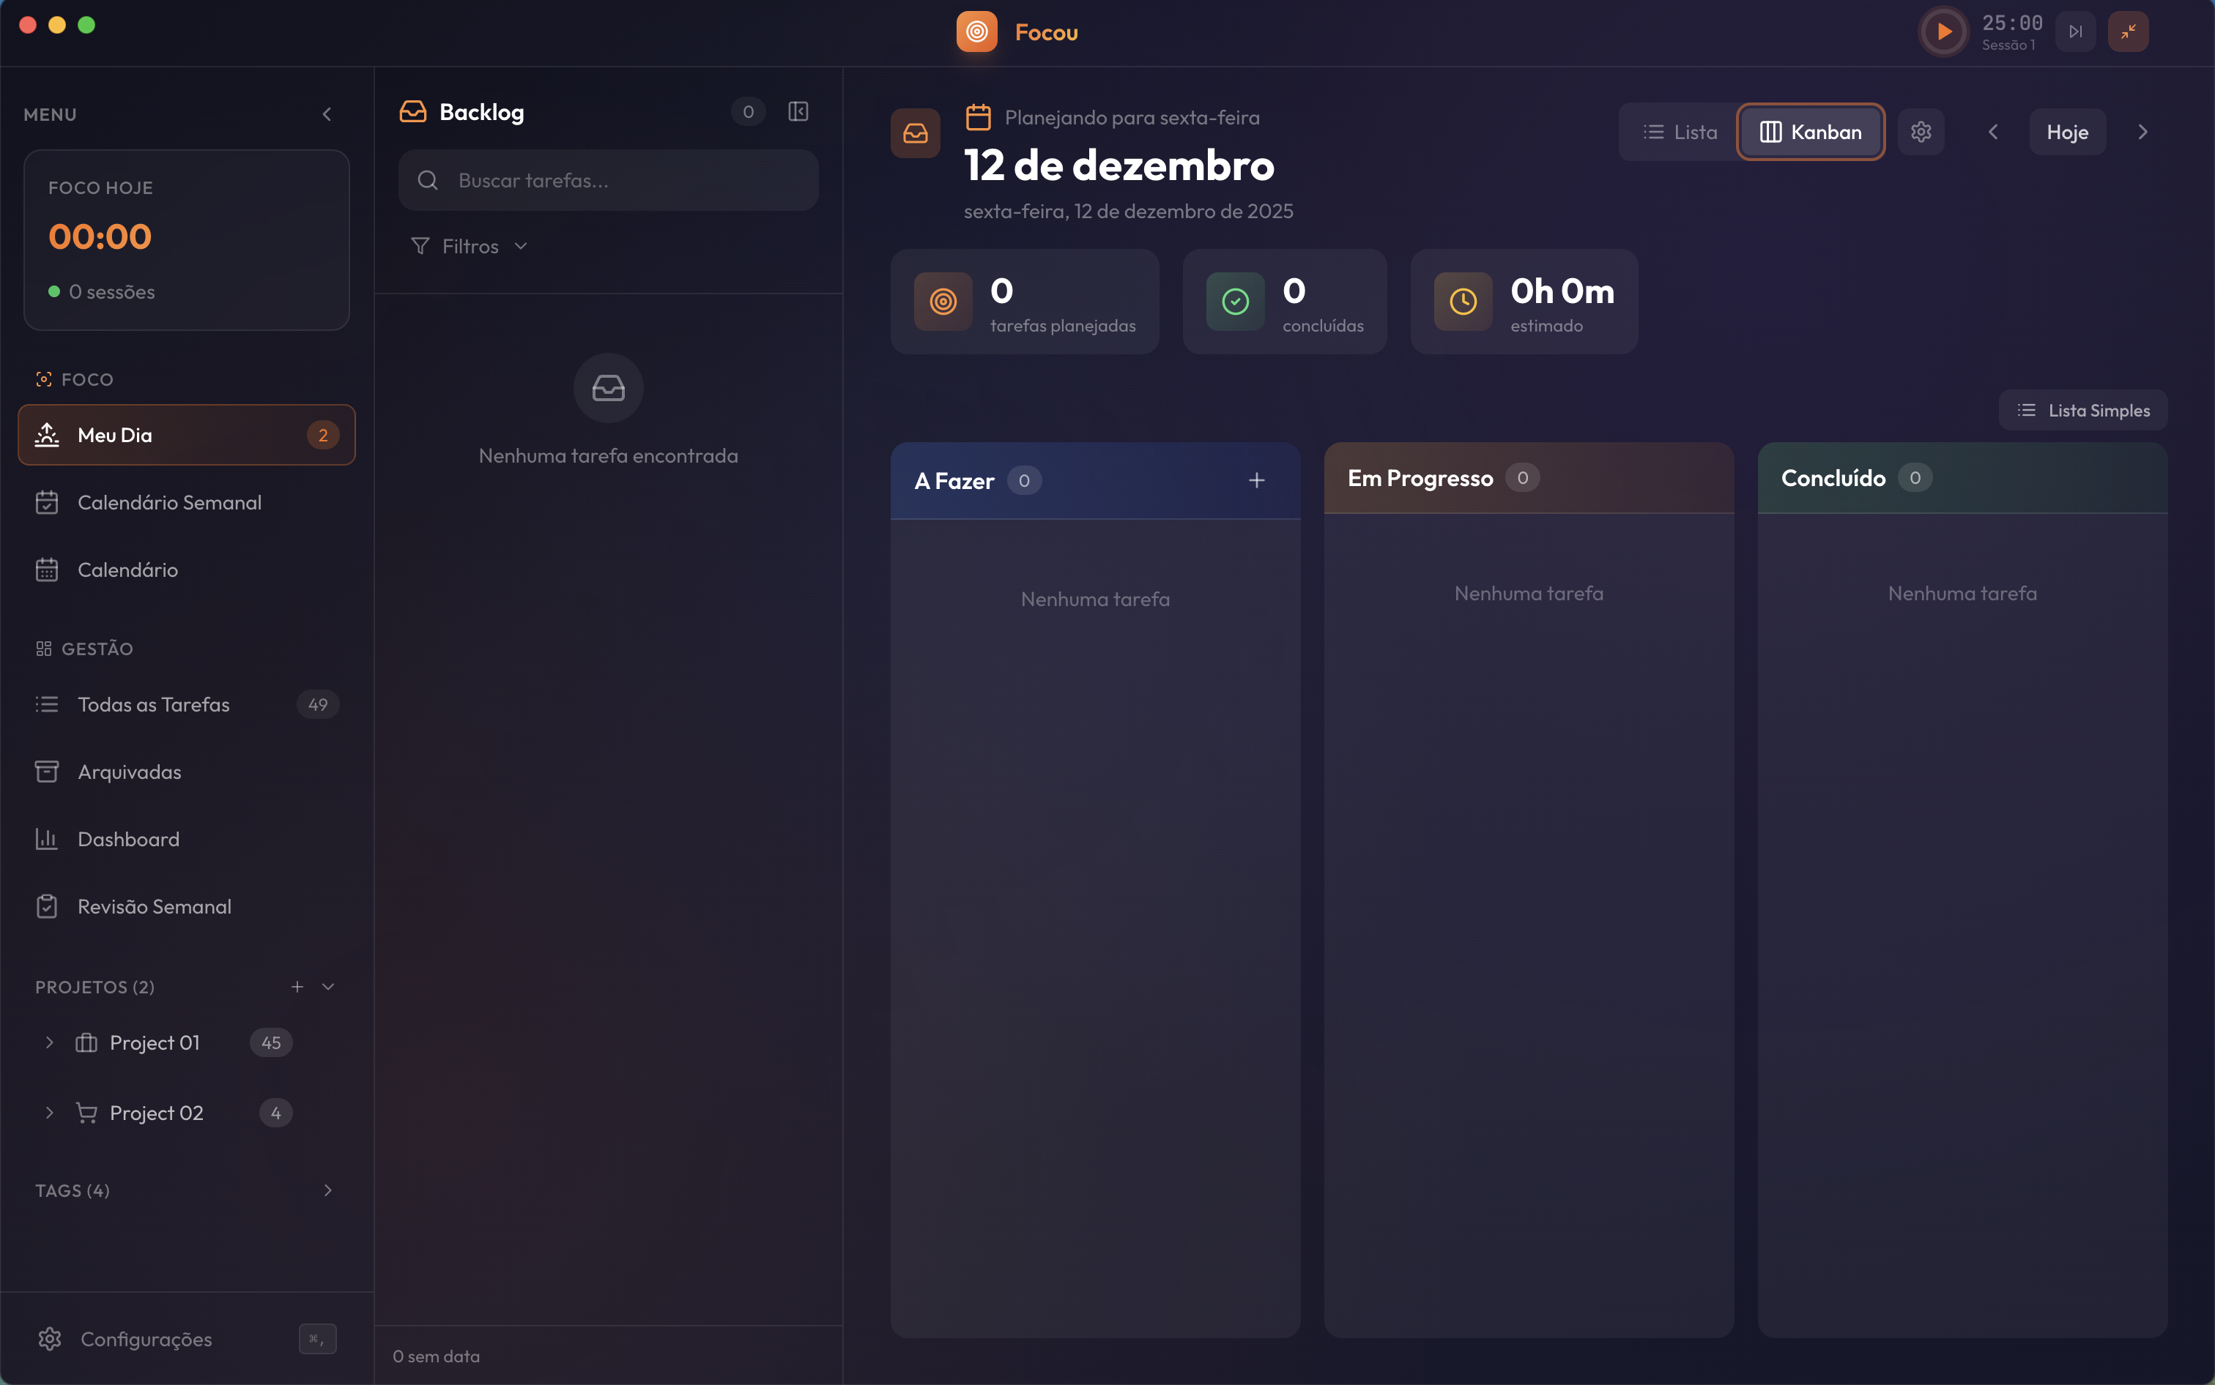Image resolution: width=2215 pixels, height=1385 pixels.
Task: Expand Project 01 tree item
Action: pos(50,1042)
